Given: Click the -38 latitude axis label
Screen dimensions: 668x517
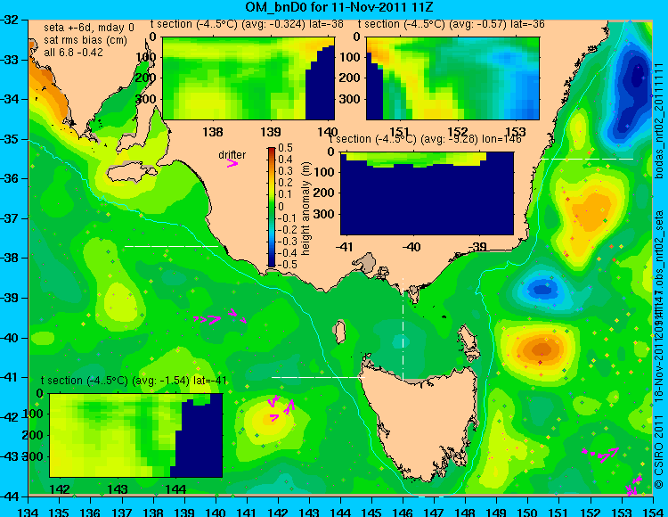Looking at the screenshot, I should pos(9,258).
